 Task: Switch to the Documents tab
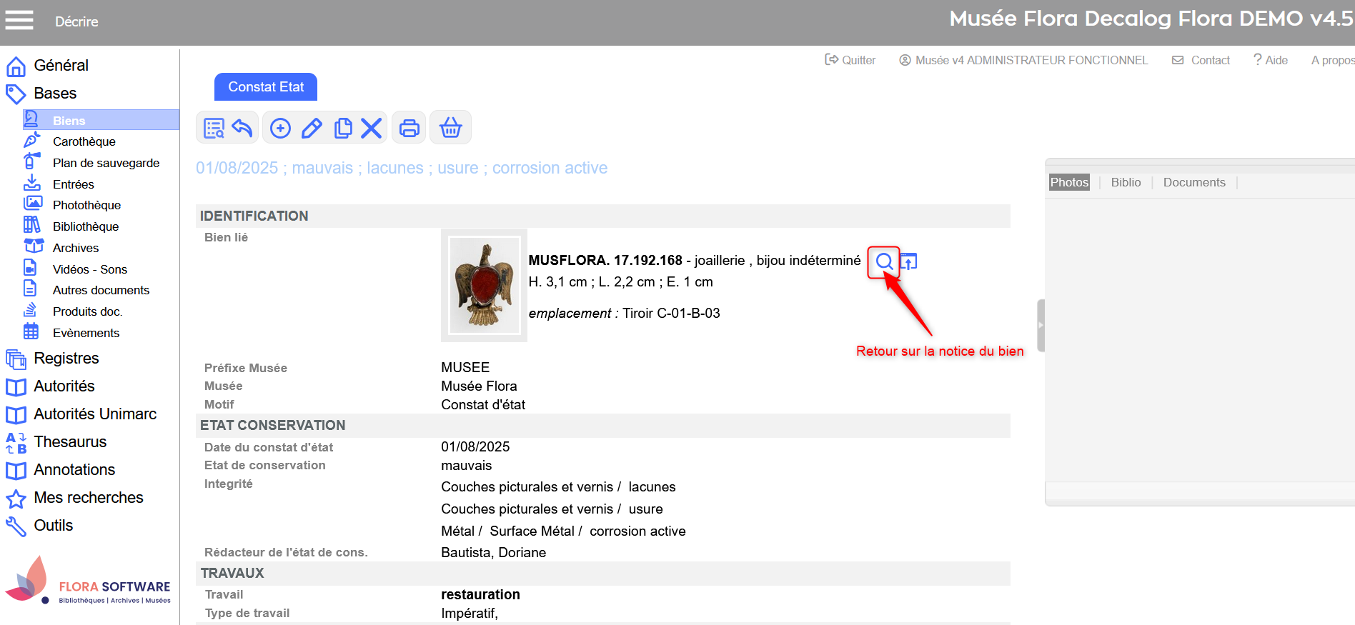click(1193, 182)
